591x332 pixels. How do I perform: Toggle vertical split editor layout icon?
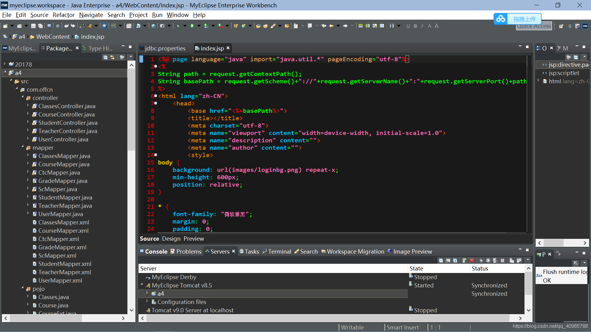pyautogui.click(x=368, y=26)
